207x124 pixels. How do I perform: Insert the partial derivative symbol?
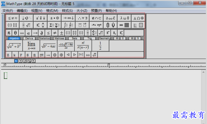click(x=42, y=33)
